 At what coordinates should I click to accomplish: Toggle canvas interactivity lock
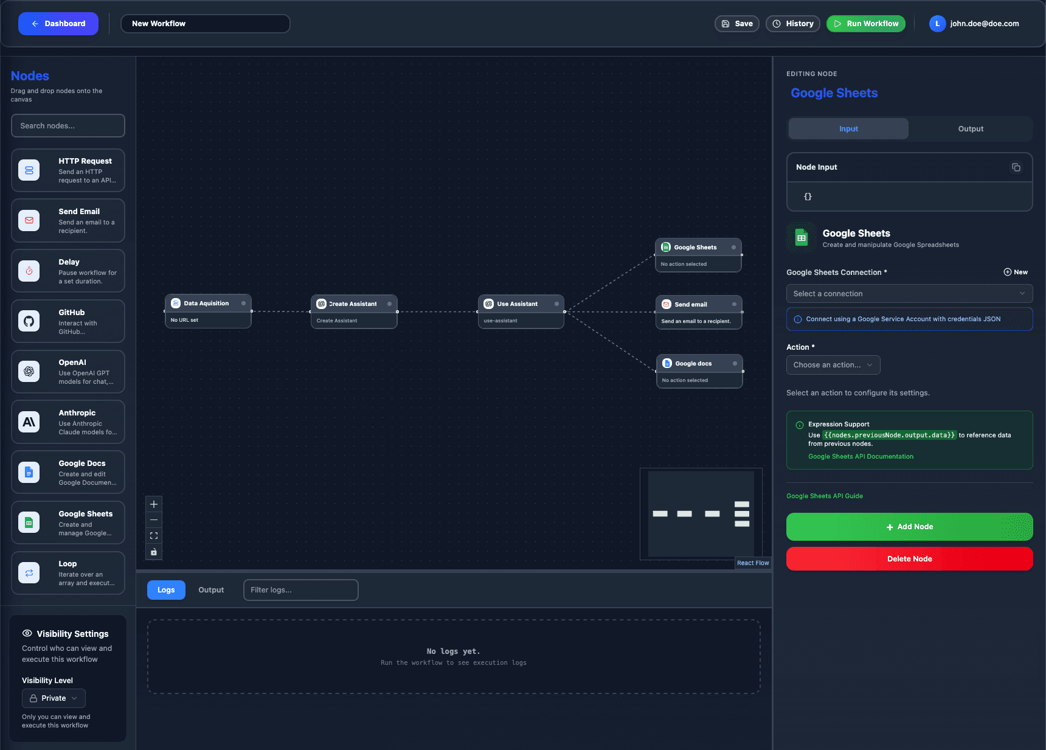154,552
